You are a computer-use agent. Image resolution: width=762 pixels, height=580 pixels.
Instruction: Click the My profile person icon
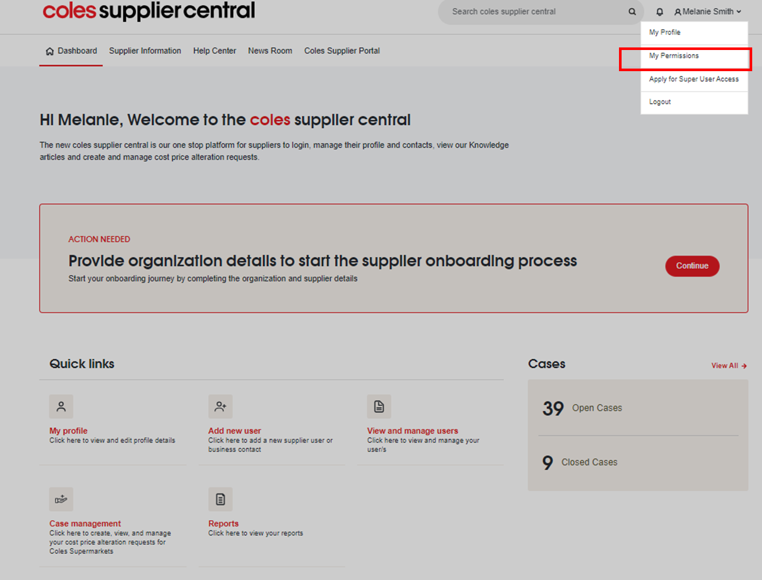pos(61,406)
